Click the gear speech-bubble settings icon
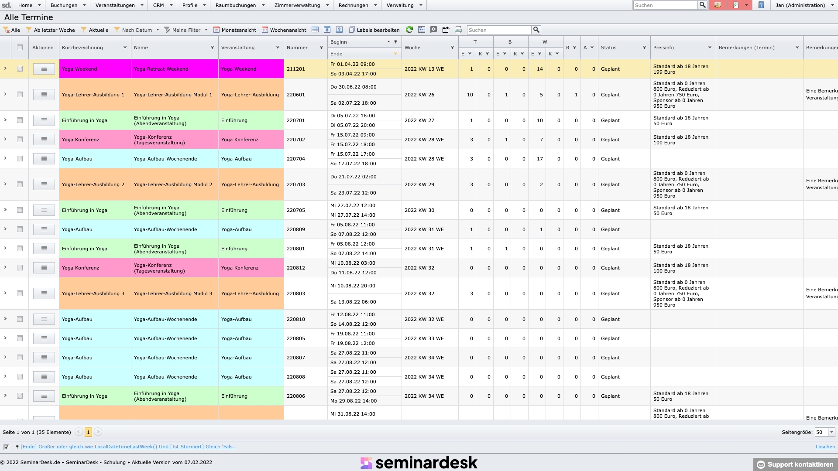The height and width of the screenshot is (471, 838). point(433,30)
